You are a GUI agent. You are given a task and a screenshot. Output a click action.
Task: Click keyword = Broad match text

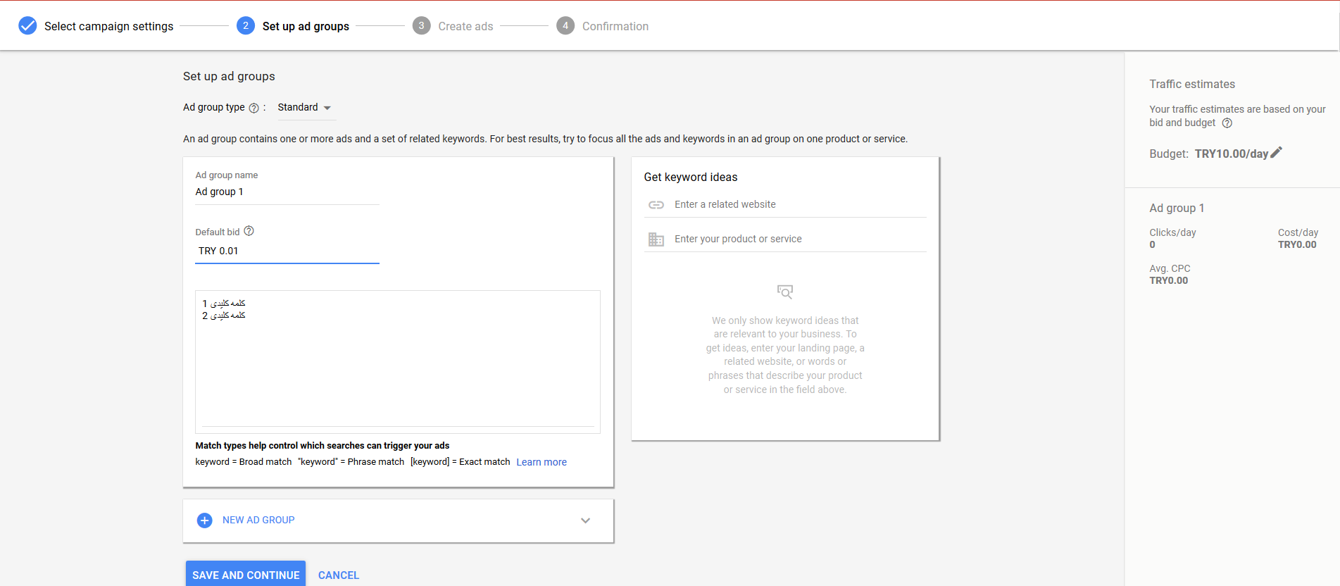coord(244,462)
